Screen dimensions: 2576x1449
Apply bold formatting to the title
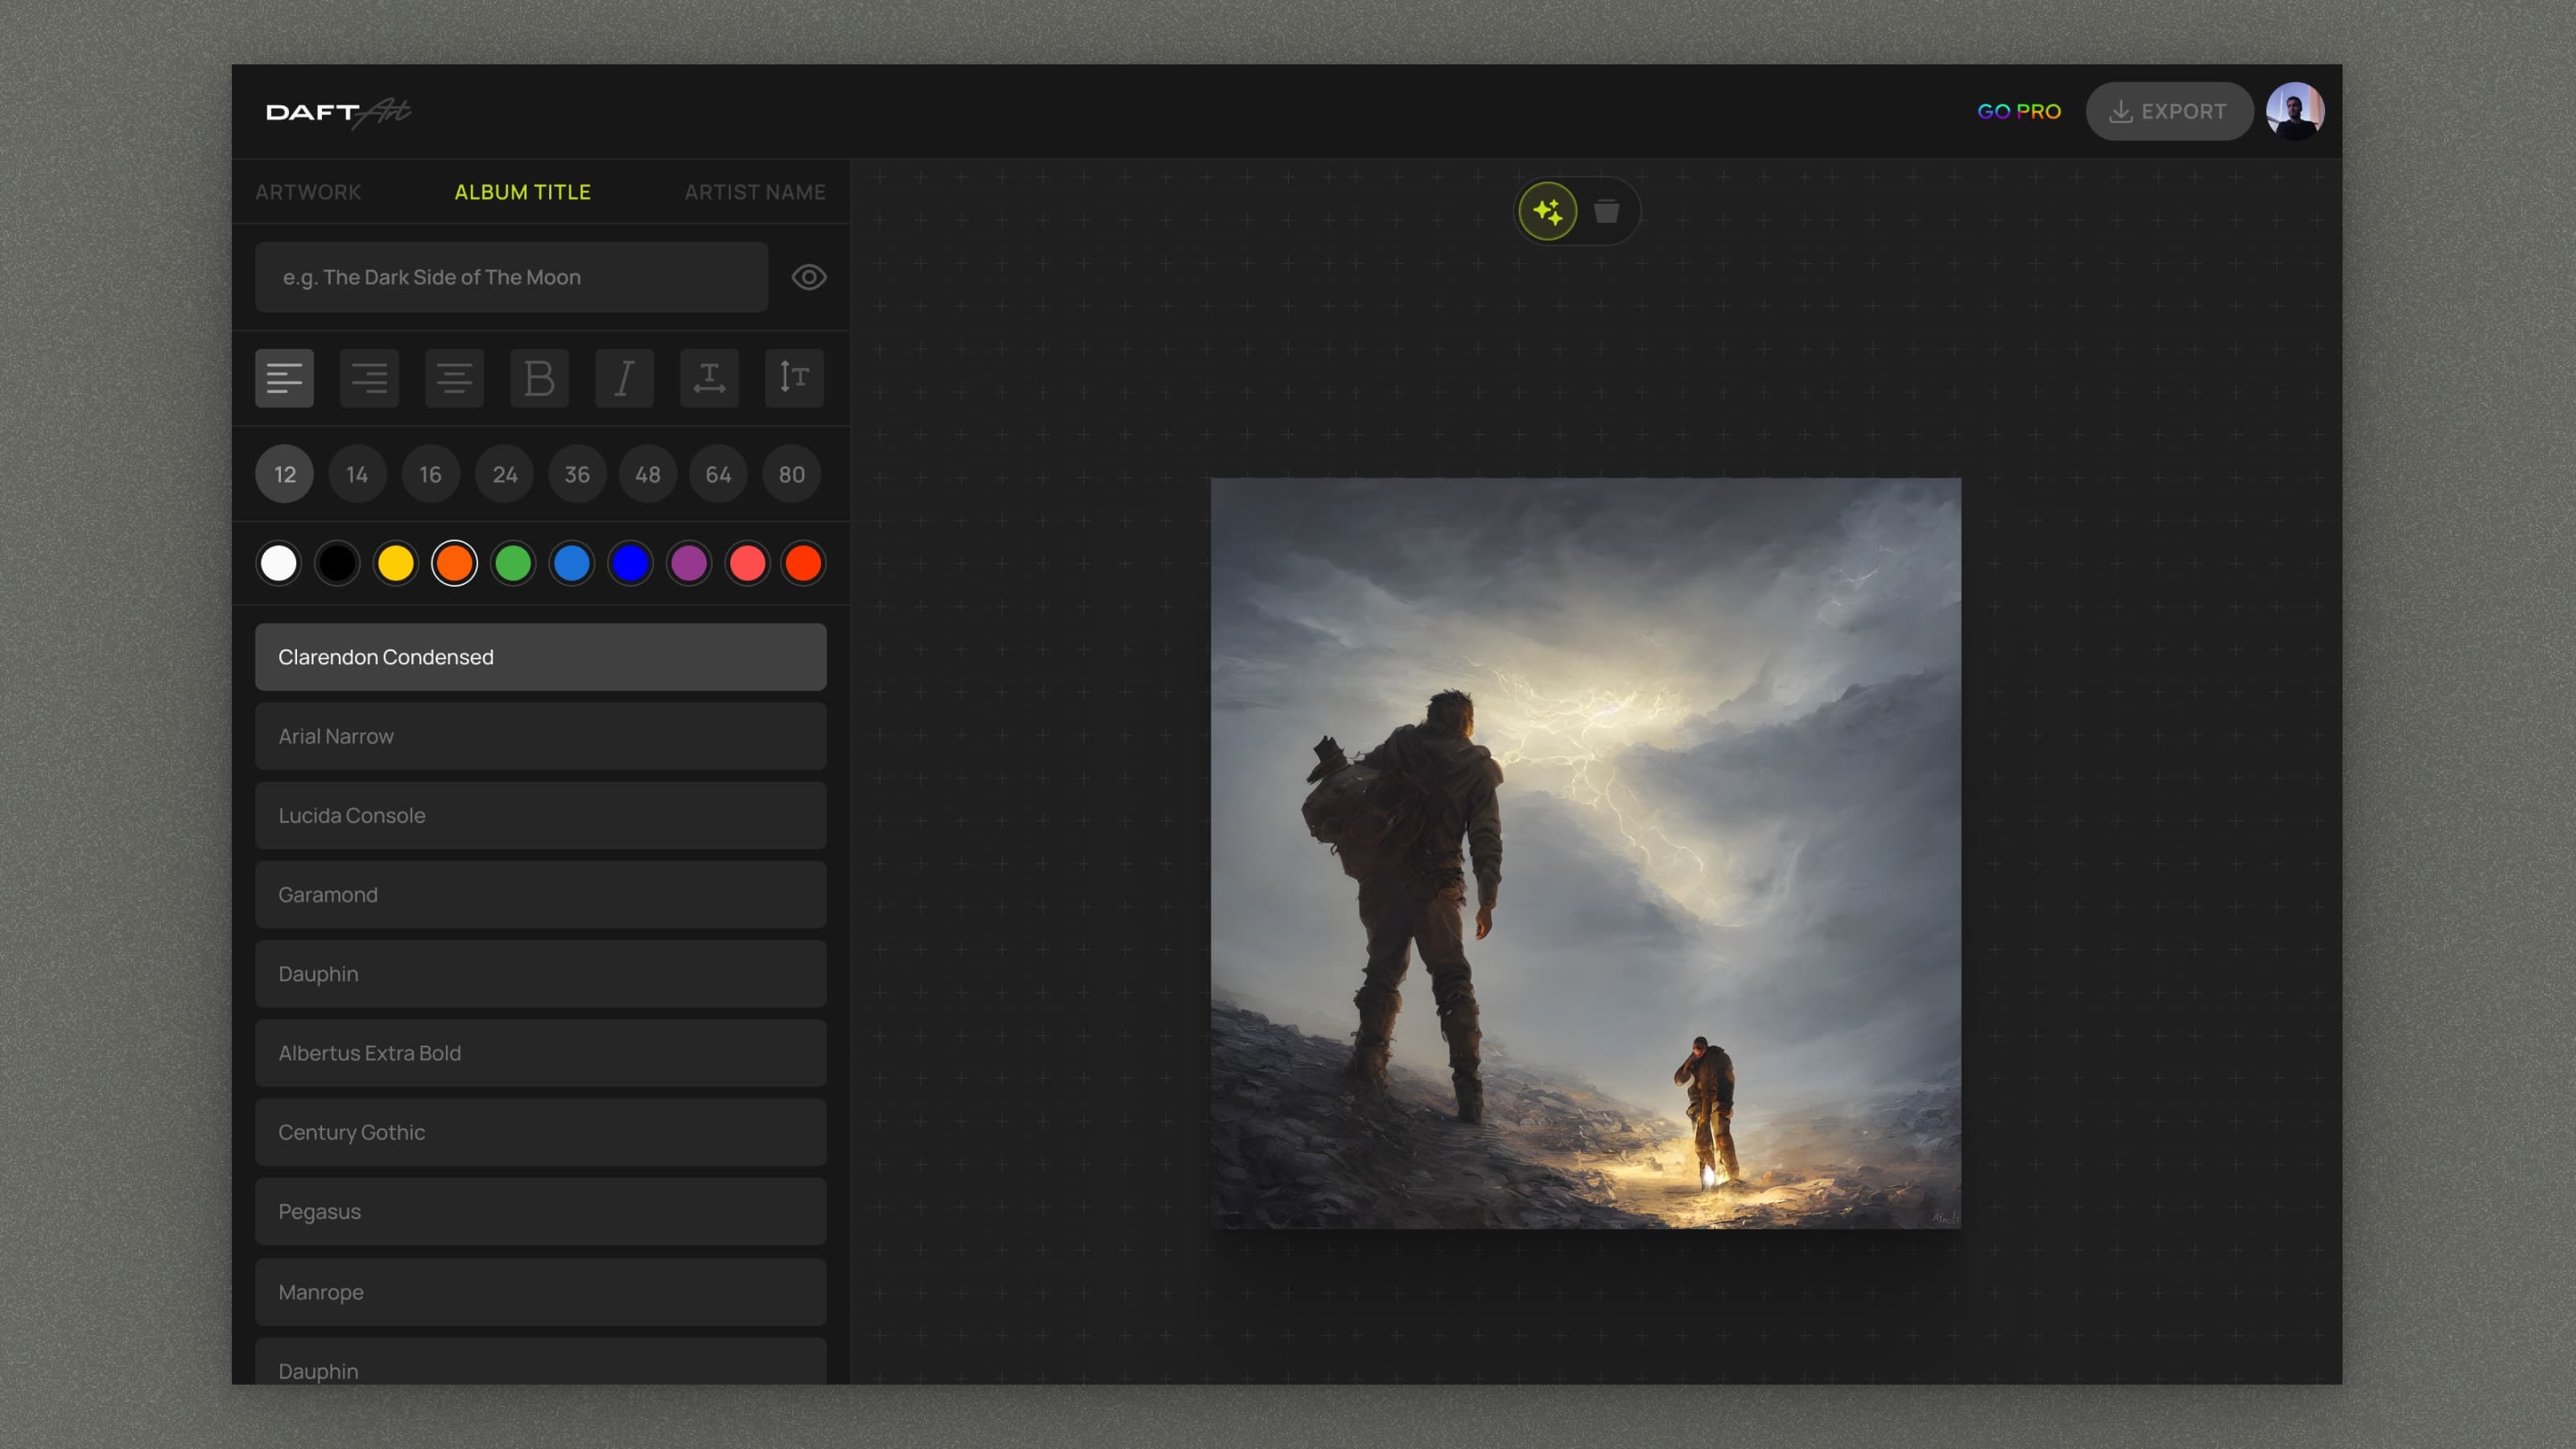click(x=539, y=378)
